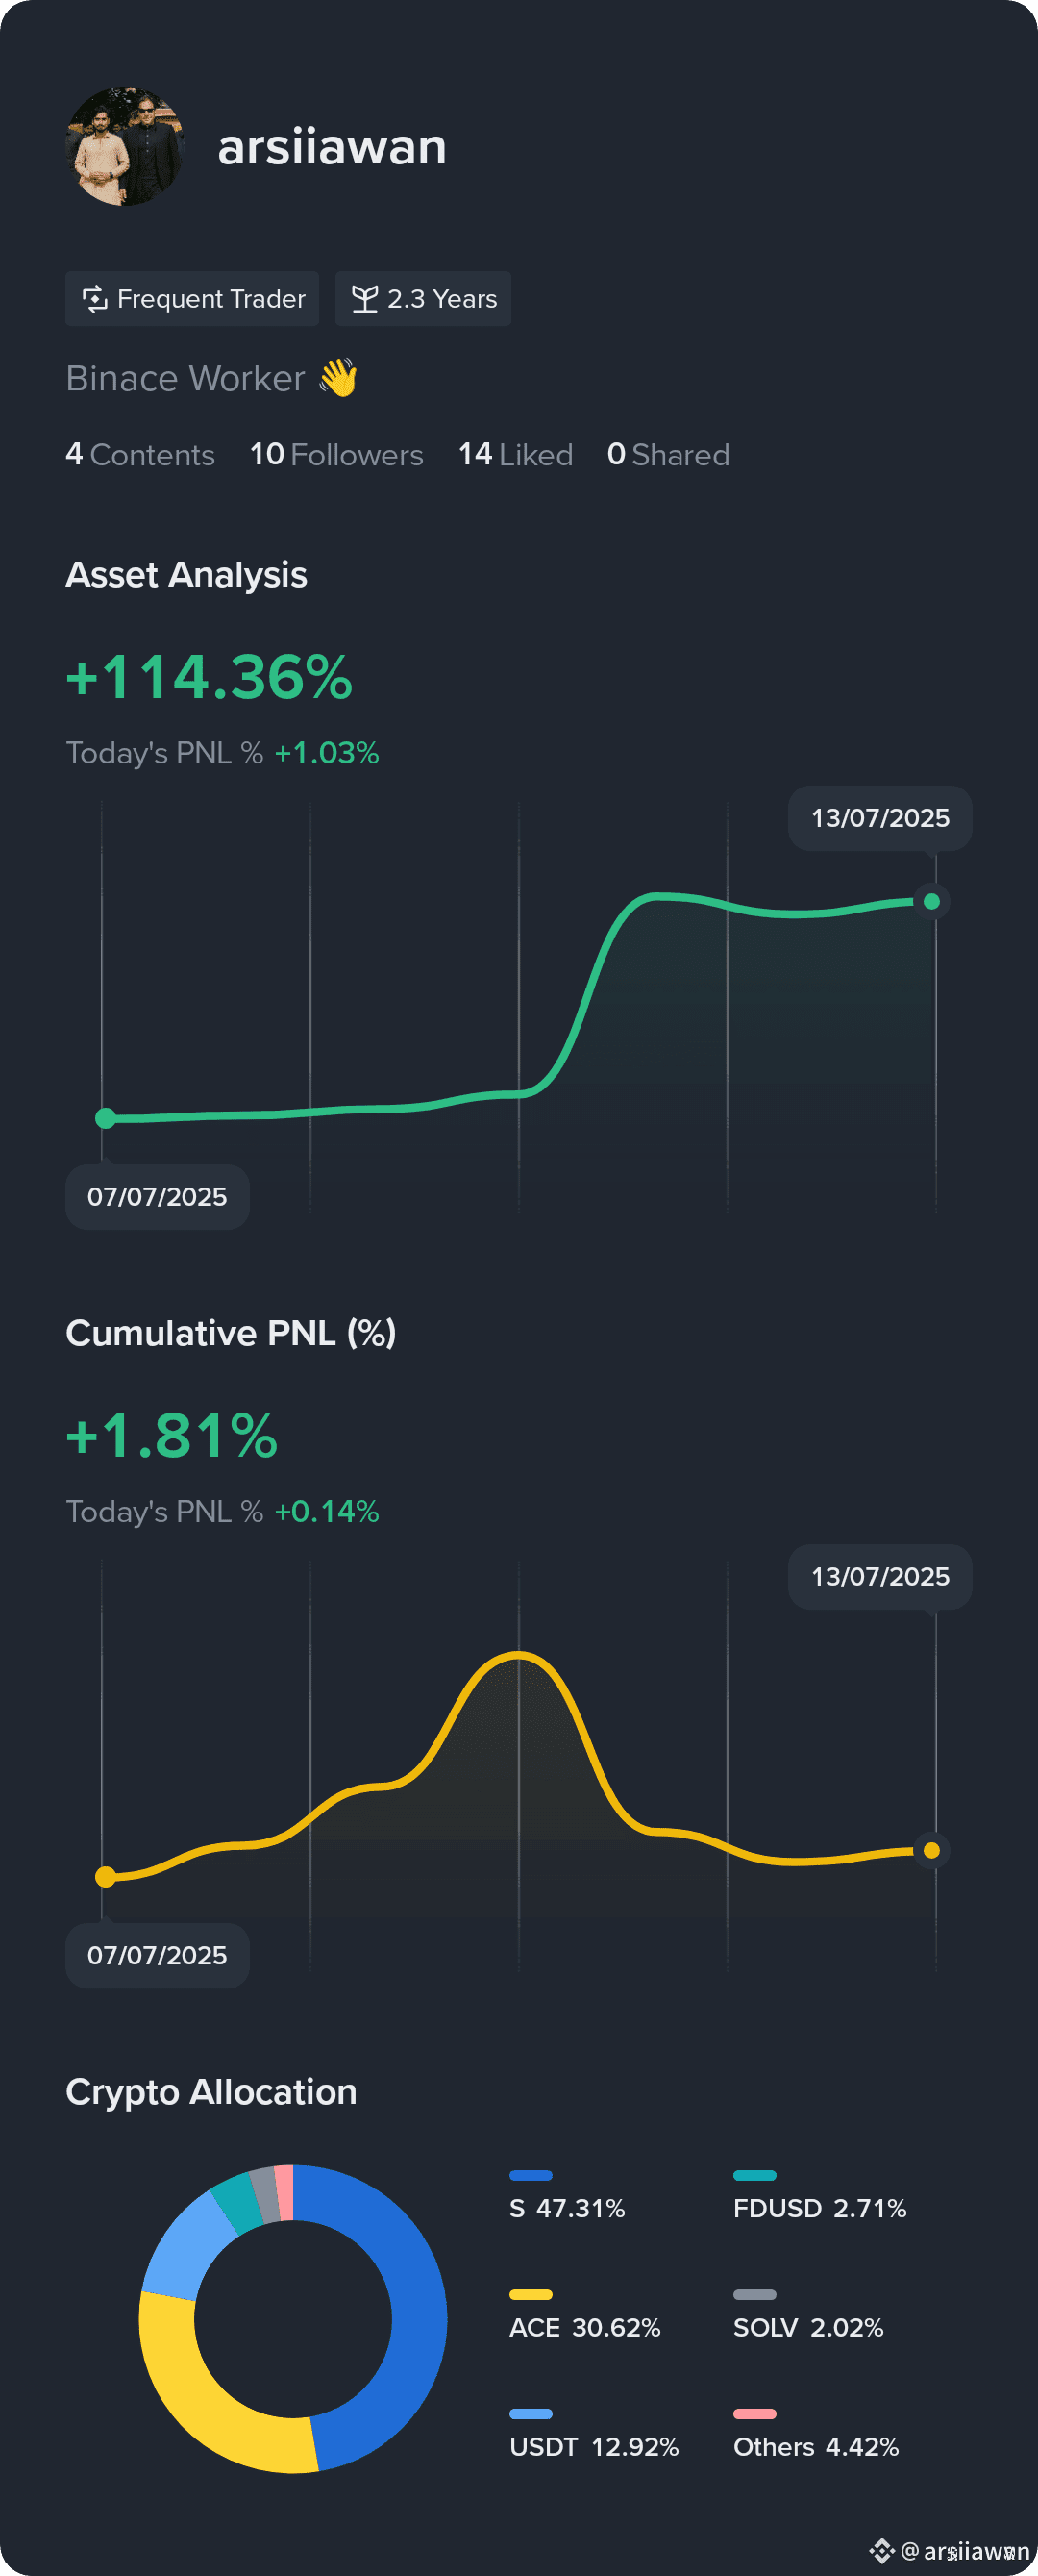View the 14 Liked count

pyautogui.click(x=516, y=455)
